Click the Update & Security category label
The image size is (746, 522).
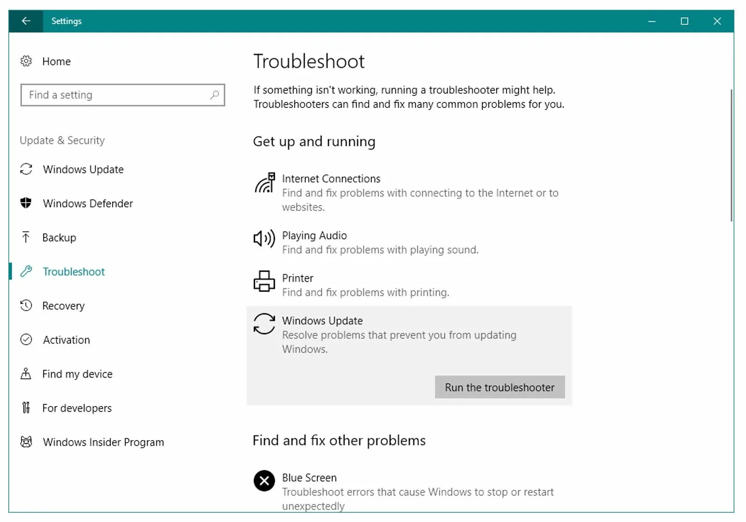[x=62, y=140]
